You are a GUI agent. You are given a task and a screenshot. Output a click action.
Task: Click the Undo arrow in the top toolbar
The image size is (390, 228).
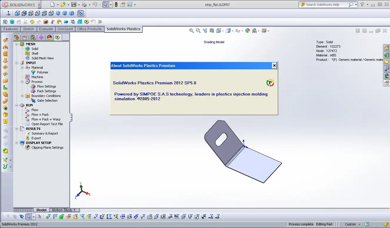coord(95,4)
